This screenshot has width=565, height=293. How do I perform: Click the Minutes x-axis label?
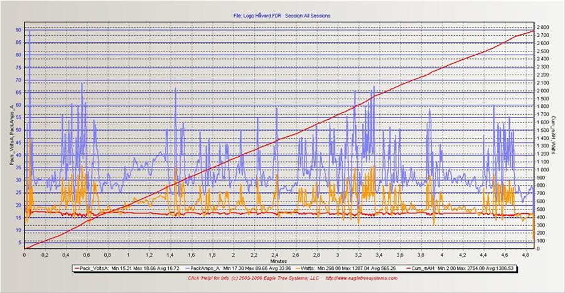point(279,260)
